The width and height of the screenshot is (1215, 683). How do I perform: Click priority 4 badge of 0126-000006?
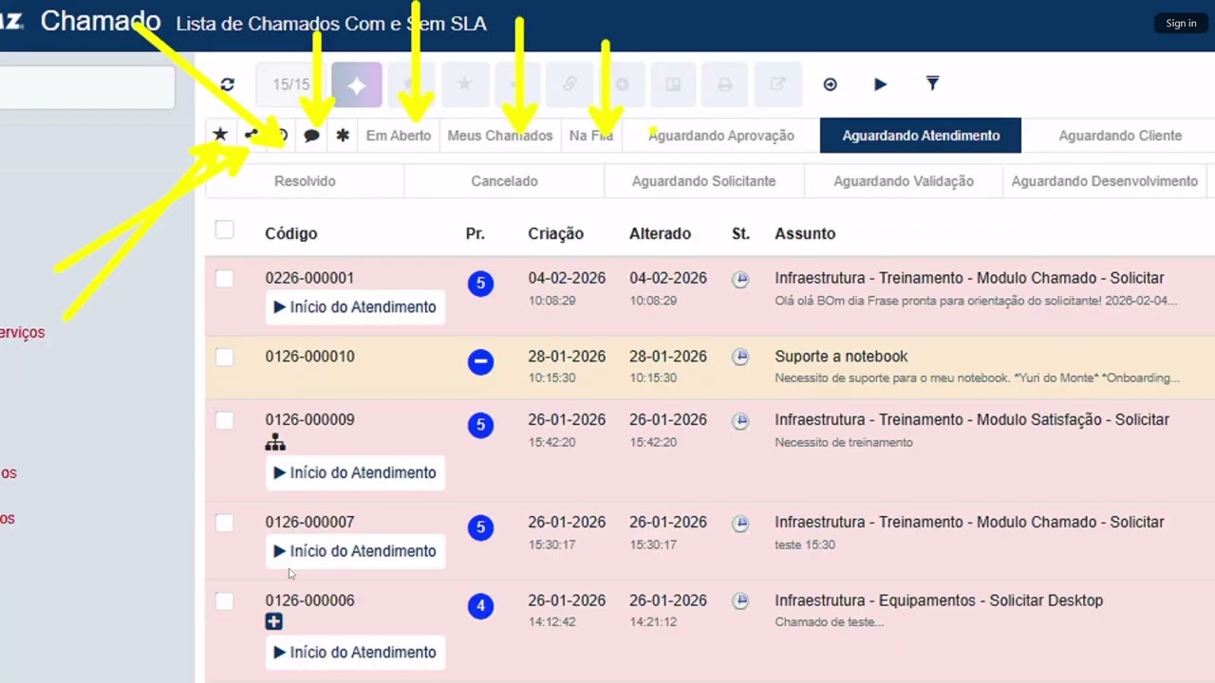pyautogui.click(x=480, y=605)
